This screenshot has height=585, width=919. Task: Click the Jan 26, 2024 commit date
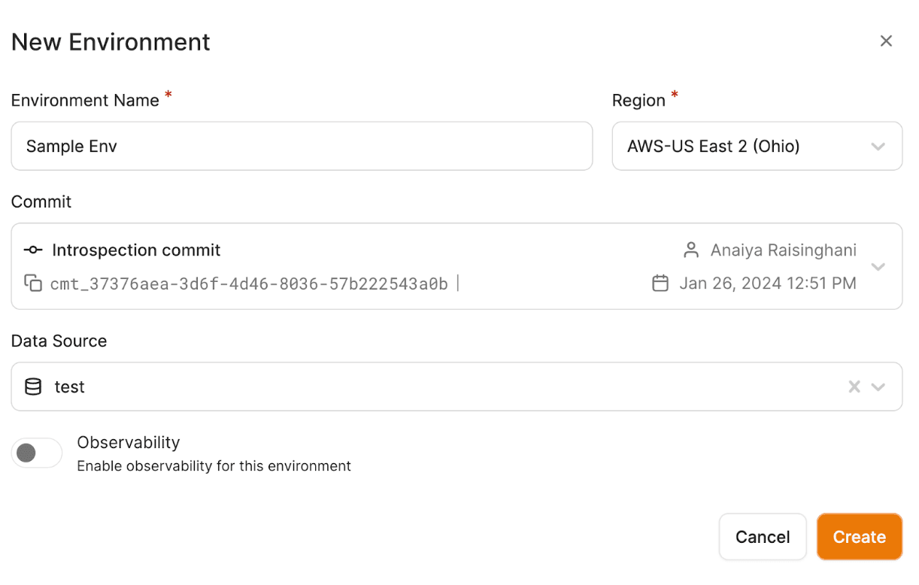pyautogui.click(x=767, y=283)
